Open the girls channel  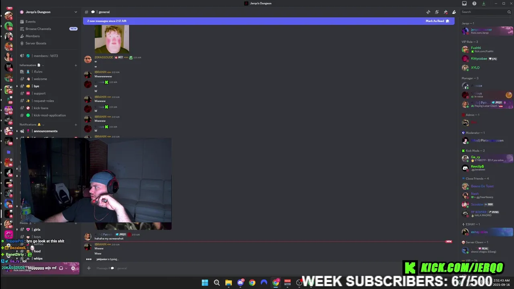click(49, 230)
